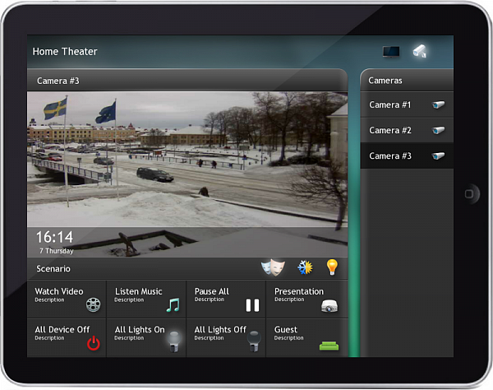The width and height of the screenshot is (493, 390).
Task: Click the green sofa Guest icon
Action: tap(329, 344)
